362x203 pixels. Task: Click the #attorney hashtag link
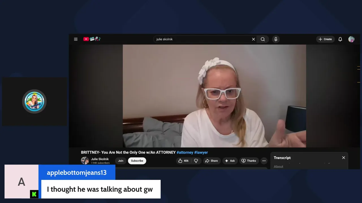pyautogui.click(x=185, y=152)
